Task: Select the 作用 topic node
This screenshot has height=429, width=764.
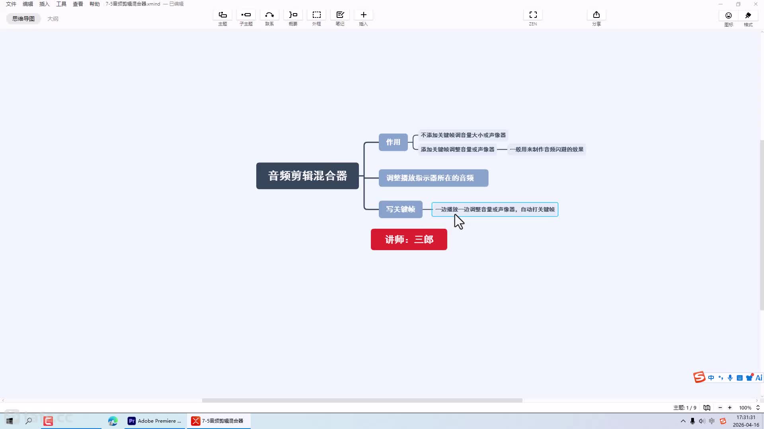Action: 393,142
